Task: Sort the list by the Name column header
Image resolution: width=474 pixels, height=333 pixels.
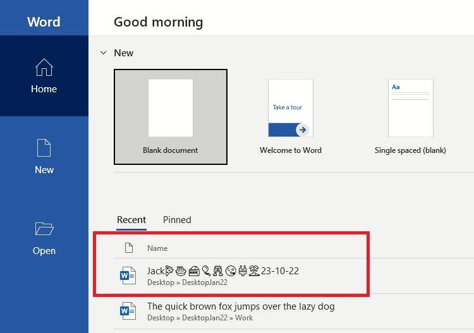Action: [x=157, y=248]
